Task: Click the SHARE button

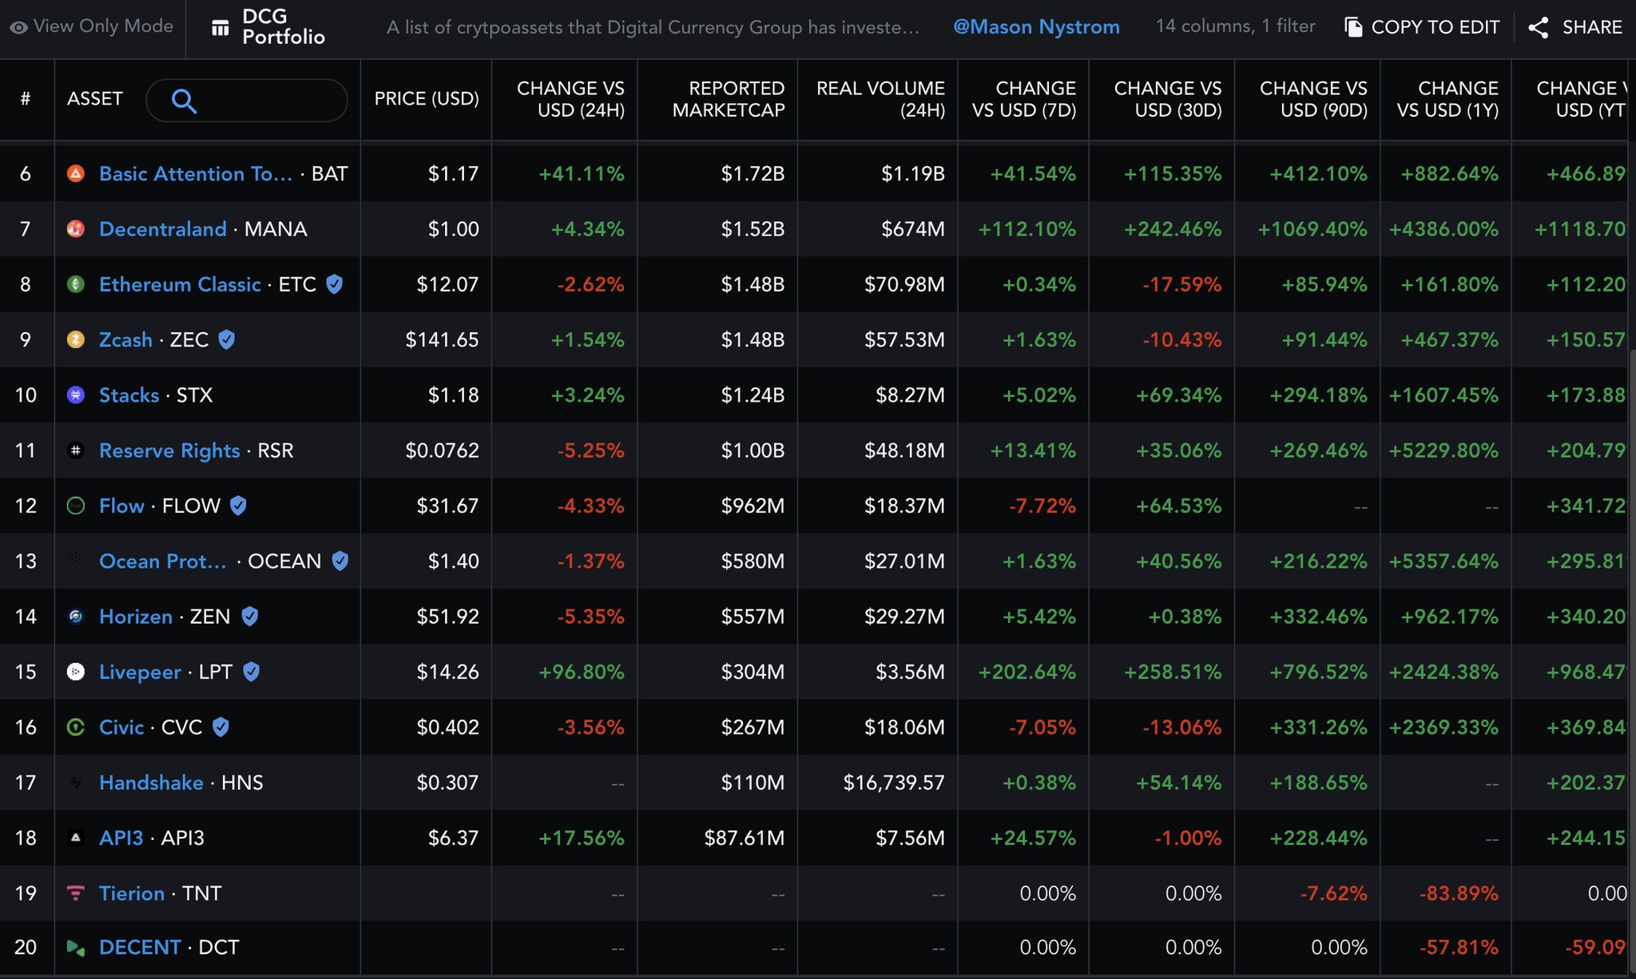Action: coord(1575,27)
